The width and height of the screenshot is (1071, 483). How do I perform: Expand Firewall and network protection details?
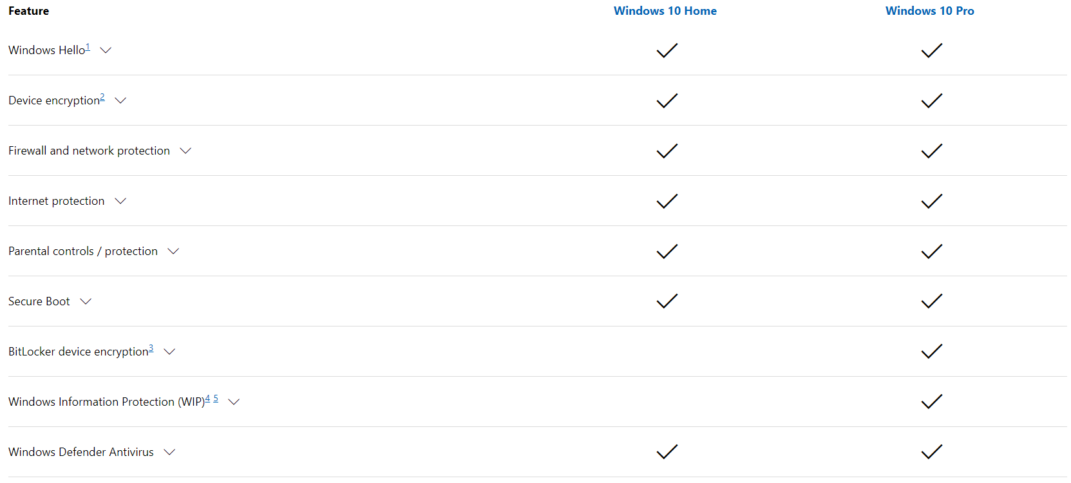(x=185, y=151)
